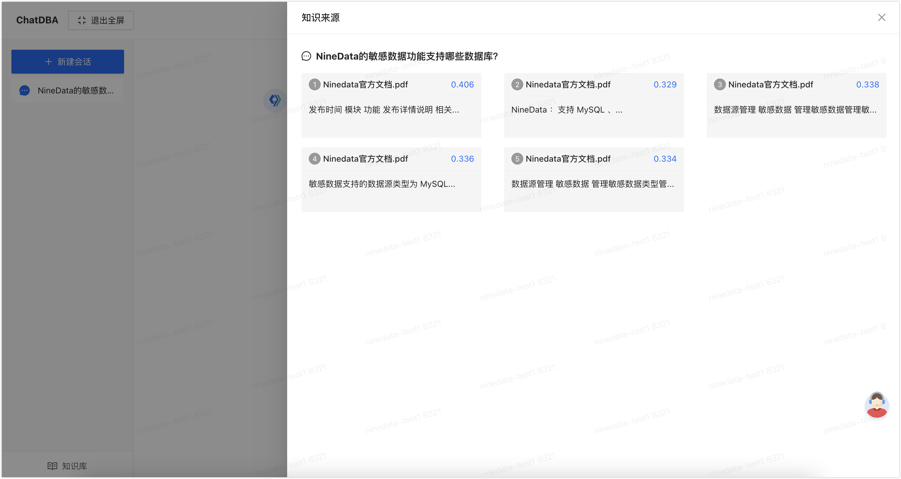Open the customer service avatar
The width and height of the screenshot is (901, 479).
876,404
